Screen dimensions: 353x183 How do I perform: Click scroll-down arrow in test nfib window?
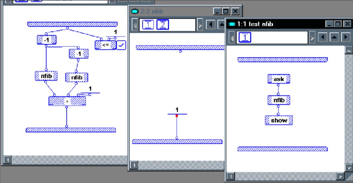[349, 168]
